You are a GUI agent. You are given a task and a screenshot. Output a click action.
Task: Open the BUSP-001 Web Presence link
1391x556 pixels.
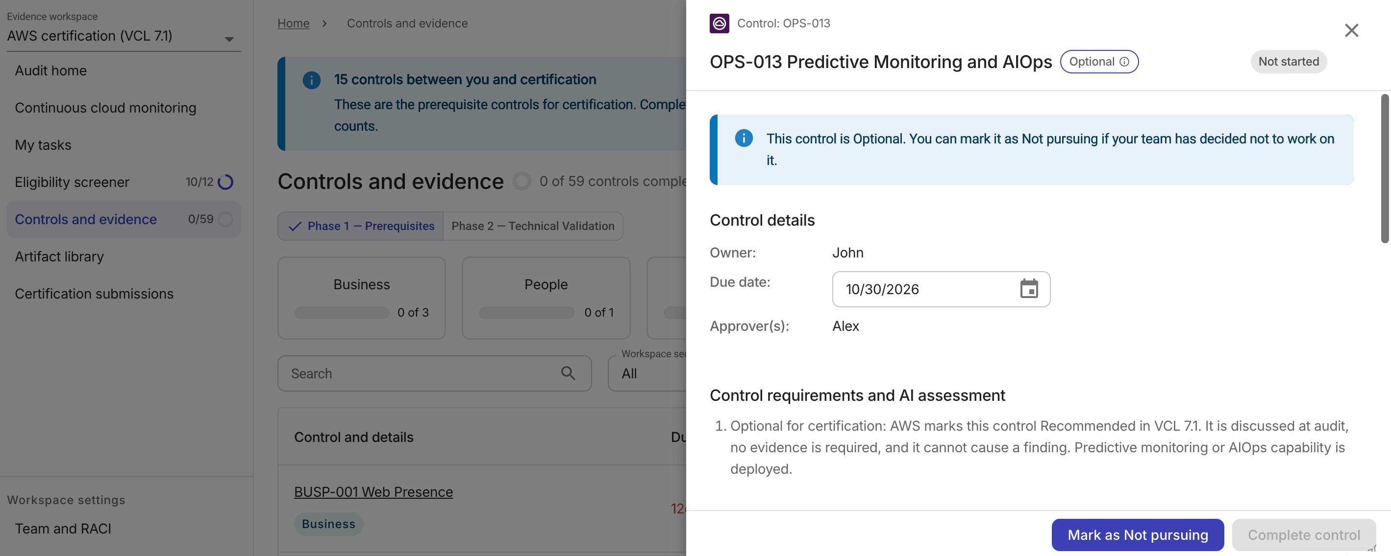point(373,492)
